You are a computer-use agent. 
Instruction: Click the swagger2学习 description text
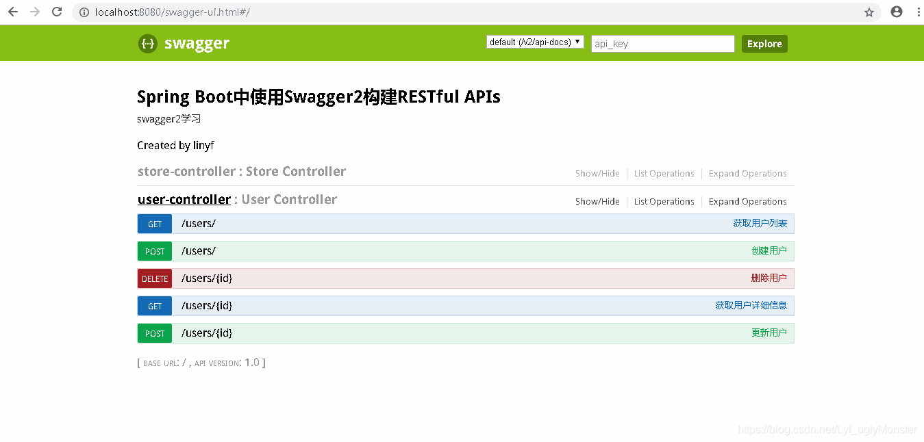tap(168, 119)
